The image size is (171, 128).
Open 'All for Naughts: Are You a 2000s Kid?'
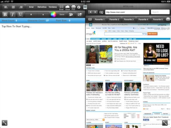(126, 48)
